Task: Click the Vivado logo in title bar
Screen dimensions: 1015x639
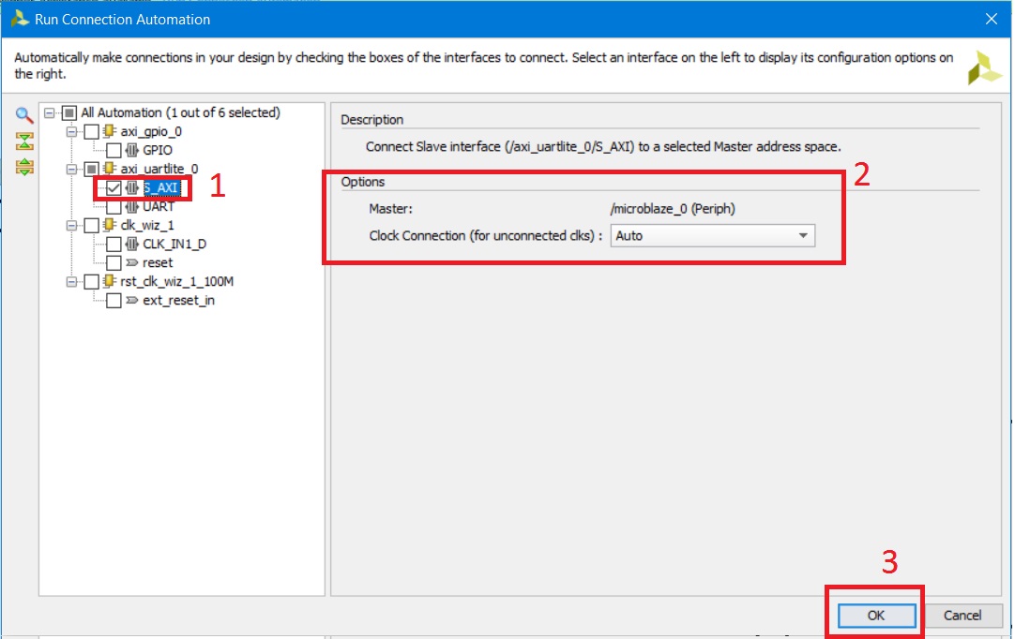Action: [x=18, y=19]
